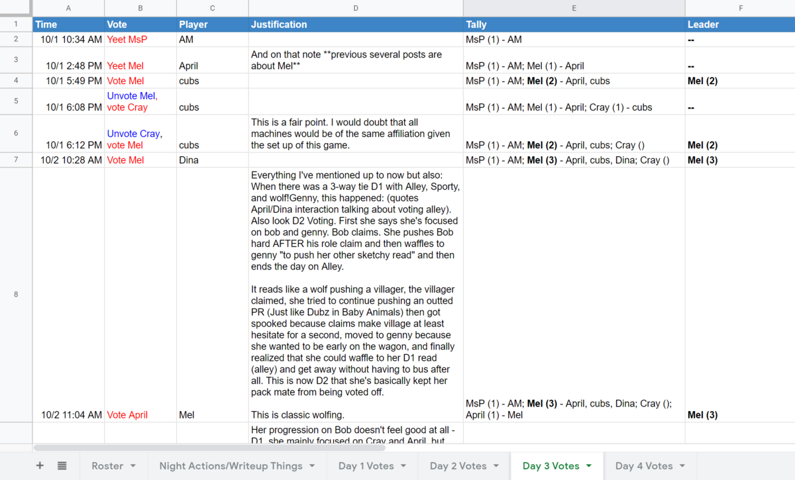The image size is (795, 480).
Task: Open Night Actions/Writeup Things tab
Action: pyautogui.click(x=231, y=466)
